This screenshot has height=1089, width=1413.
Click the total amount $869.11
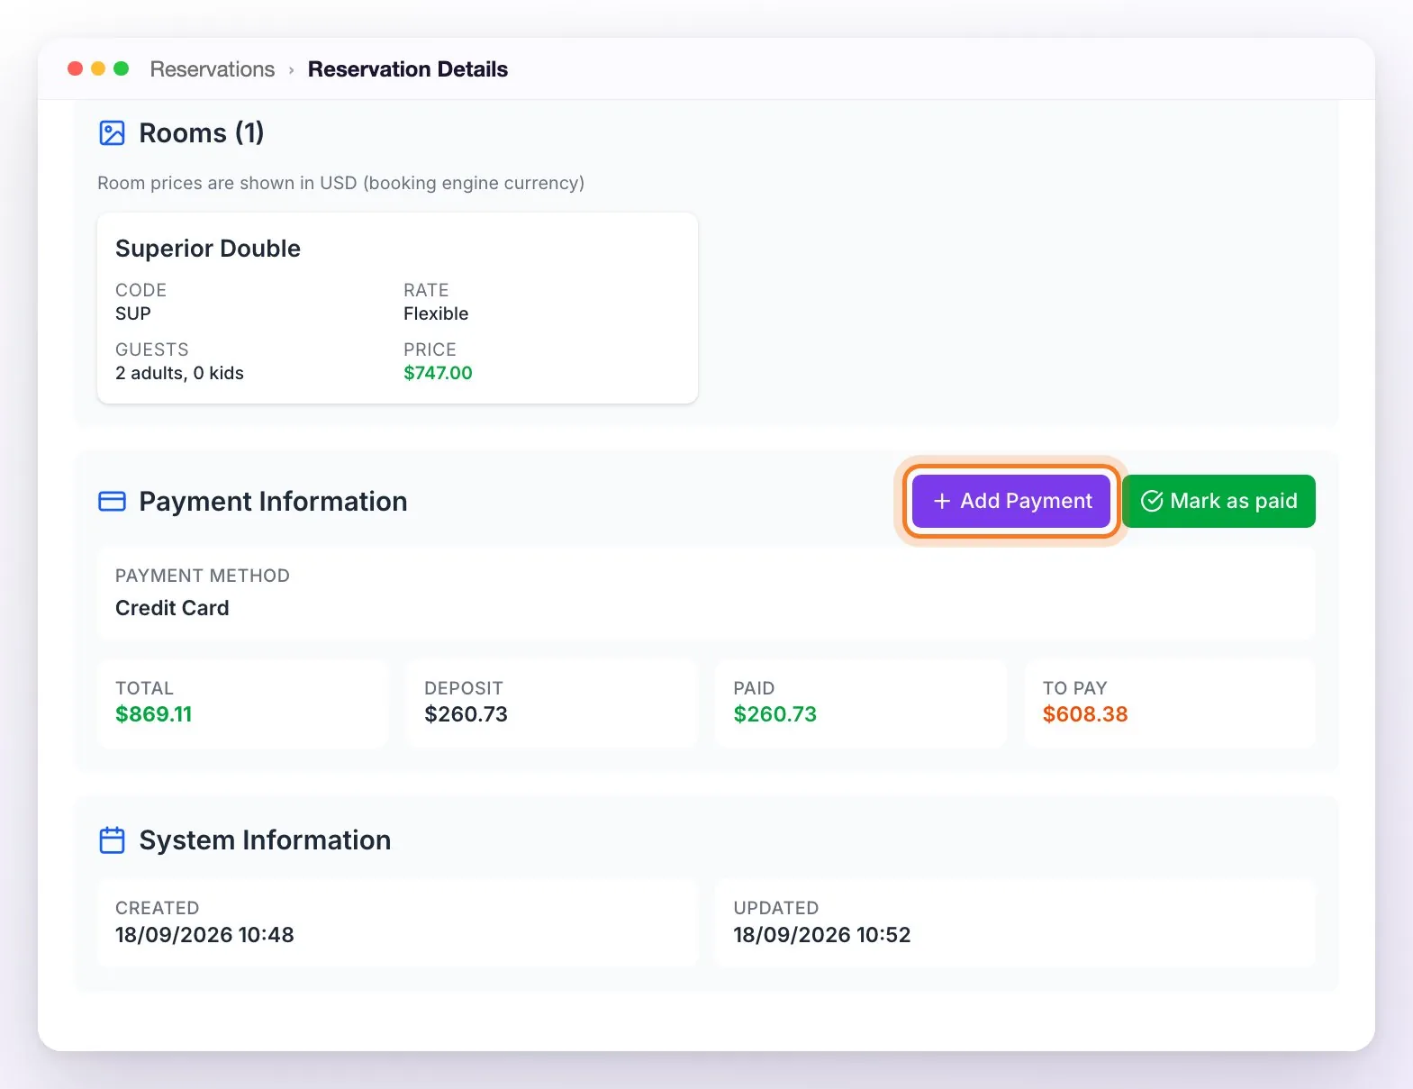click(x=154, y=714)
